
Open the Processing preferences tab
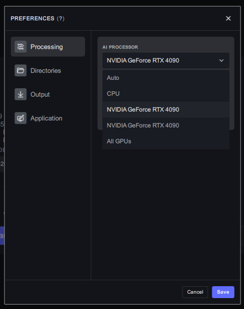(48, 47)
